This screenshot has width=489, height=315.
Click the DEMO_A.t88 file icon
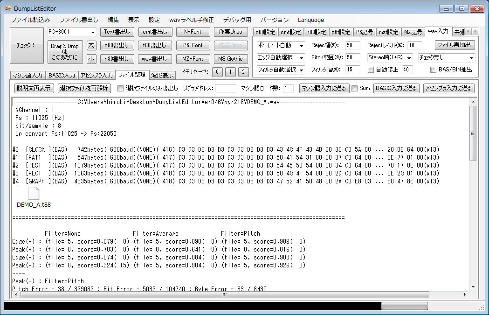(x=34, y=194)
